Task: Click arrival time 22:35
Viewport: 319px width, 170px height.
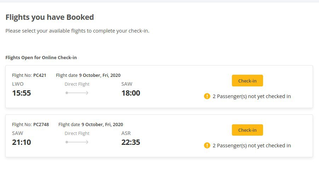Action: point(131,142)
